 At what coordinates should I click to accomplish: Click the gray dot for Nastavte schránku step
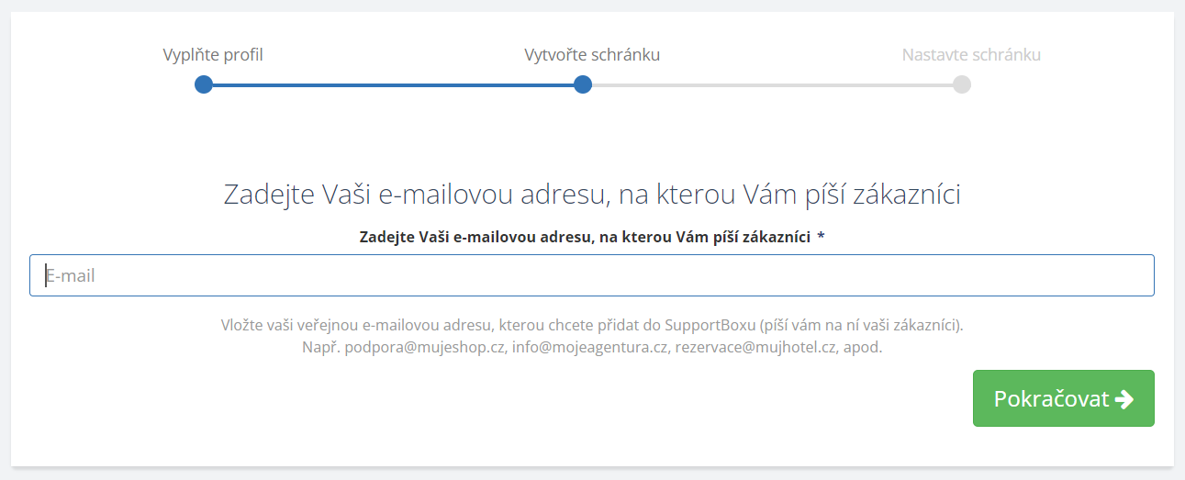[961, 84]
